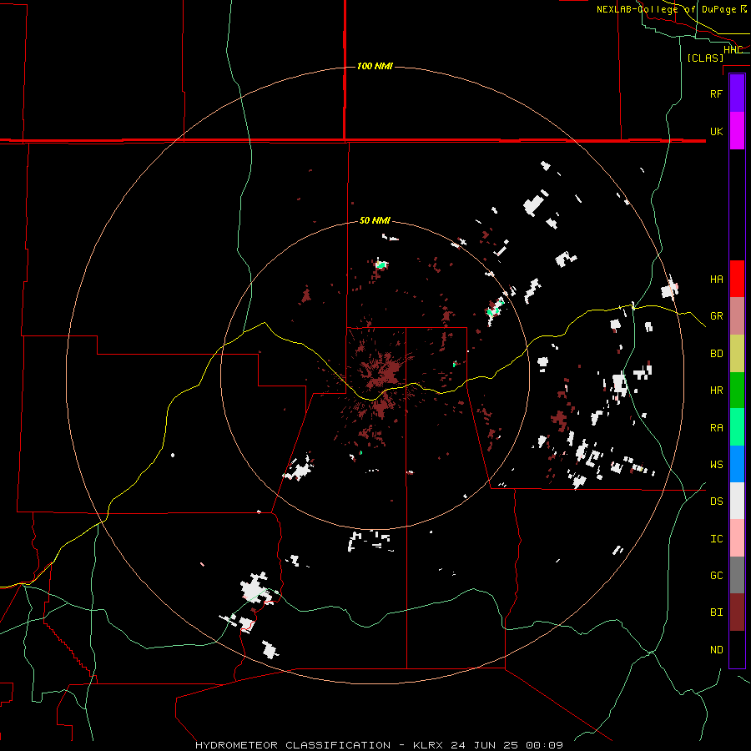Click the GC legend label
The width and height of the screenshot is (751, 751).
click(717, 576)
